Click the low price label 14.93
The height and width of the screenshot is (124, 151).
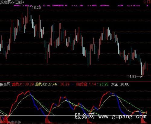point(132,76)
